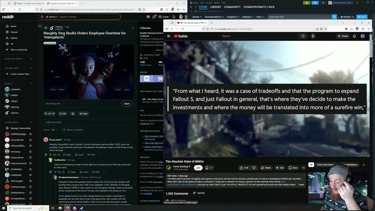This screenshot has height=211, width=375.
Task: Open YouTube guide hamburger menu
Action: click(x=168, y=36)
